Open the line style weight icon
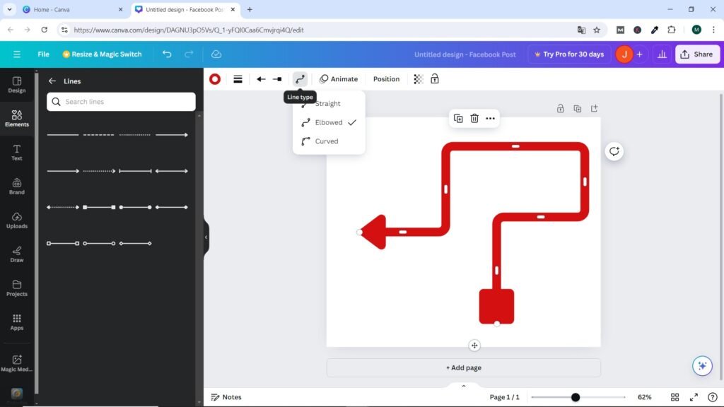 pyautogui.click(x=238, y=79)
